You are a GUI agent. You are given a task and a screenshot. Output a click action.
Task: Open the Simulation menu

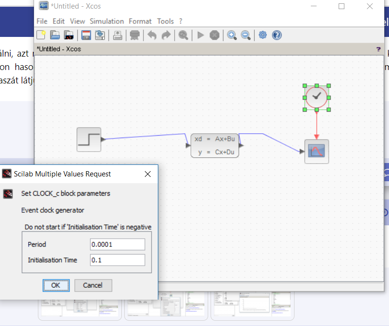click(x=106, y=21)
